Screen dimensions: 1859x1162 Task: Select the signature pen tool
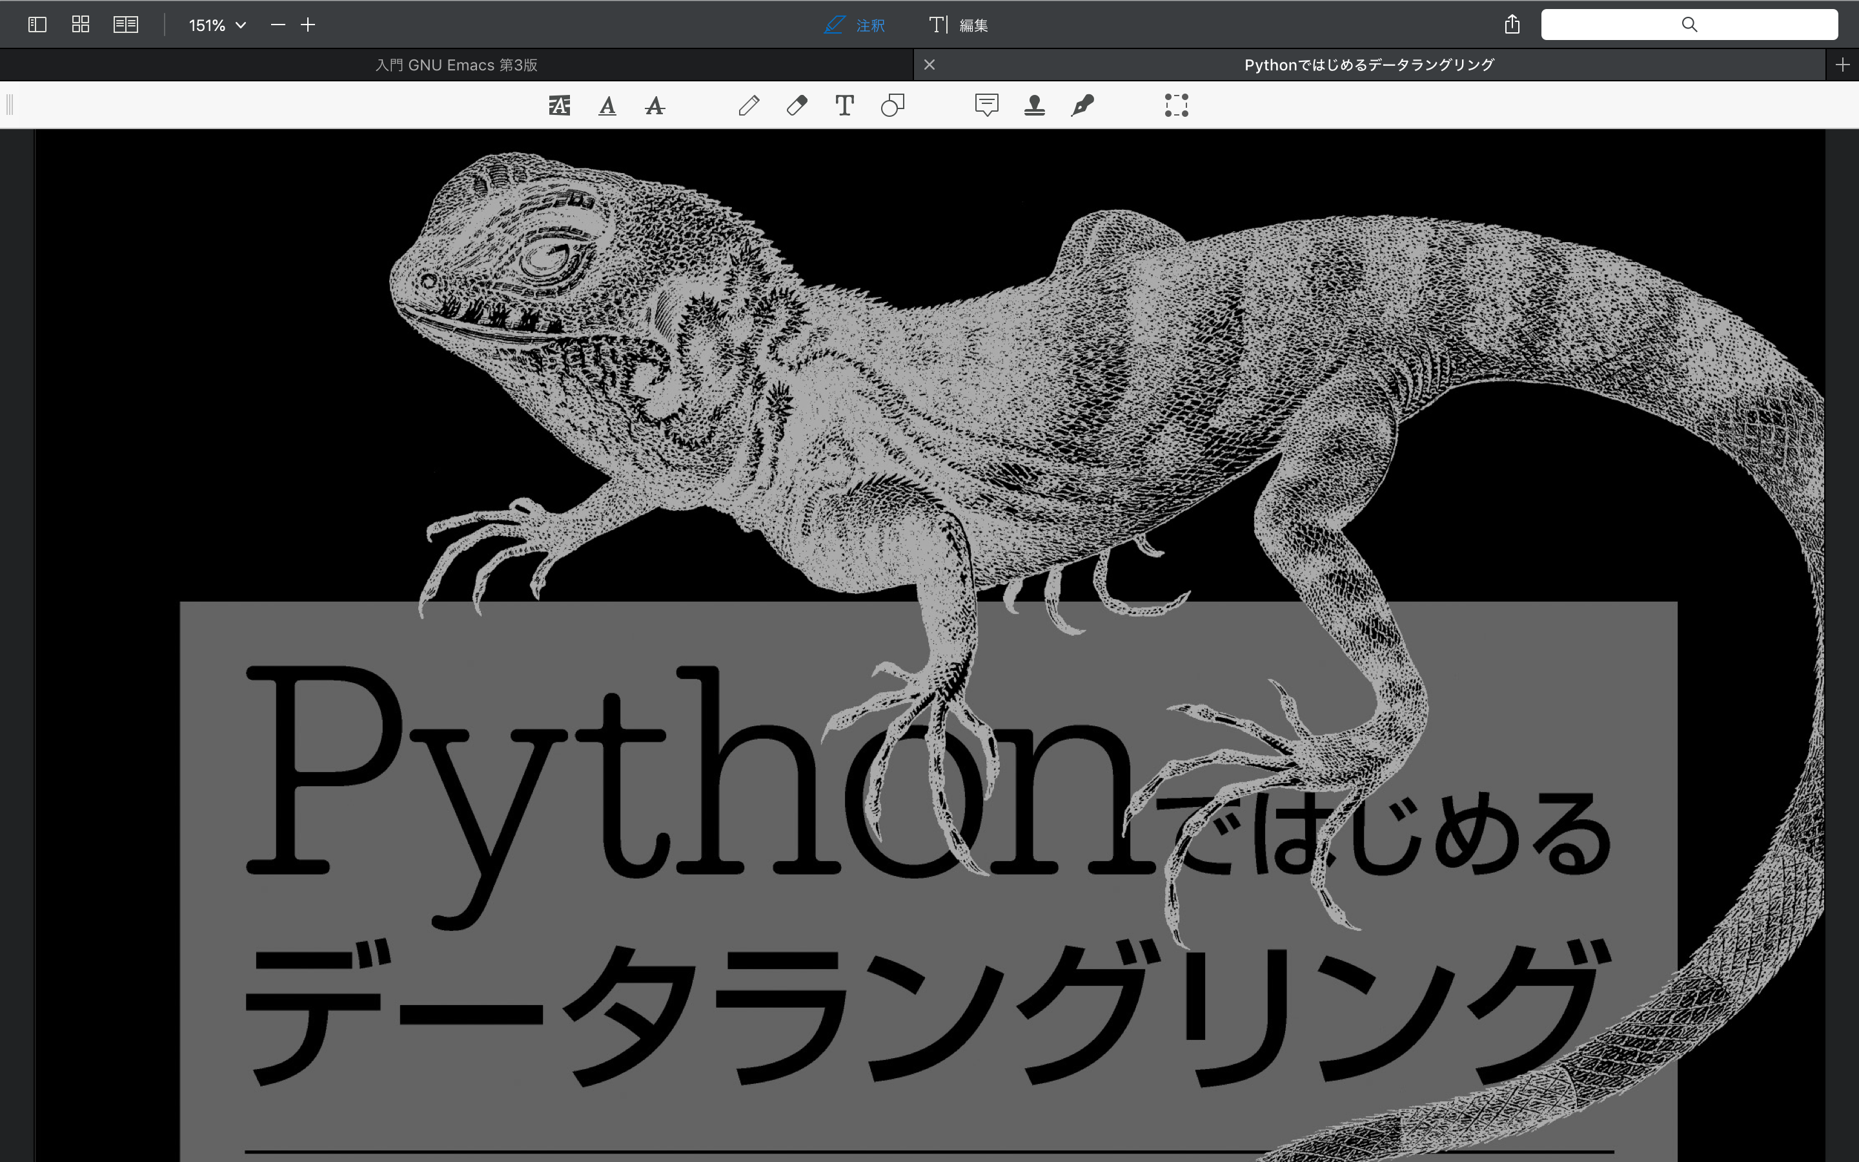[x=1082, y=105]
